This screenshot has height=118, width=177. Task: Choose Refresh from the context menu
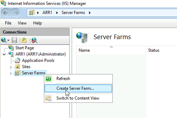[x=78, y=79]
